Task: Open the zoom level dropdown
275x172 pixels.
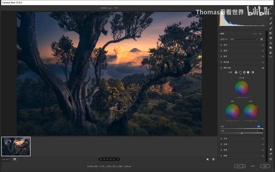Action: pos(6,159)
